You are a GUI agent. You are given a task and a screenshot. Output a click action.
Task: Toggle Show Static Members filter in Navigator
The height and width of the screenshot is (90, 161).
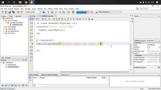pyautogui.click(x=9, y=85)
